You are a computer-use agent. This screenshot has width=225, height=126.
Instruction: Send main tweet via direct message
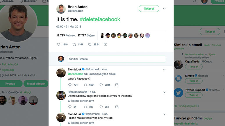pyautogui.click(x=105, y=45)
